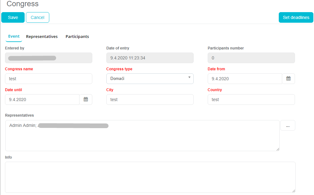This screenshot has width=314, height=195.
Task: Focus the Congress name input field
Action: click(x=49, y=79)
